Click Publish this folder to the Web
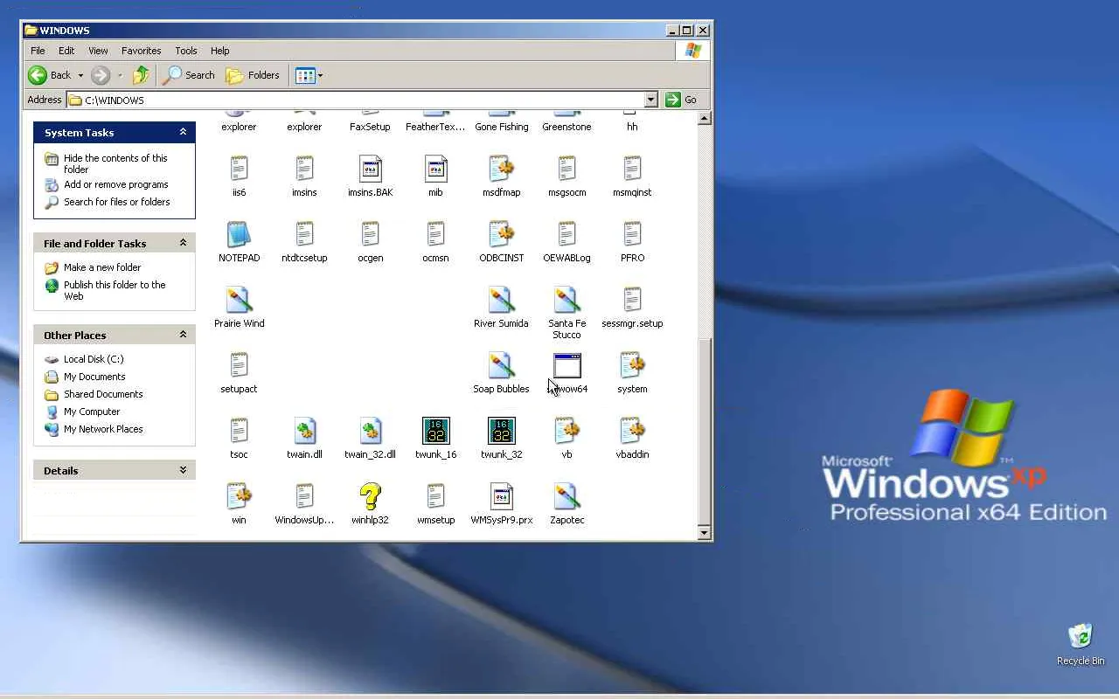The image size is (1119, 699). (x=115, y=290)
